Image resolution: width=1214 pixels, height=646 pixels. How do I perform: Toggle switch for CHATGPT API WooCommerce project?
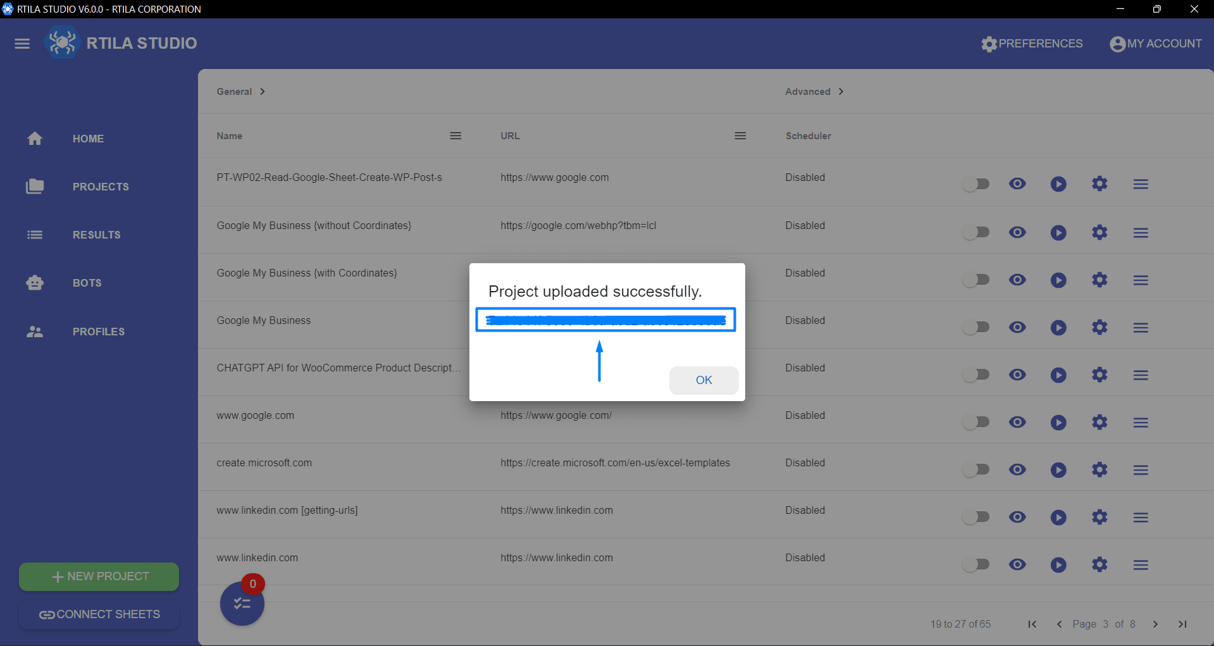pos(976,375)
